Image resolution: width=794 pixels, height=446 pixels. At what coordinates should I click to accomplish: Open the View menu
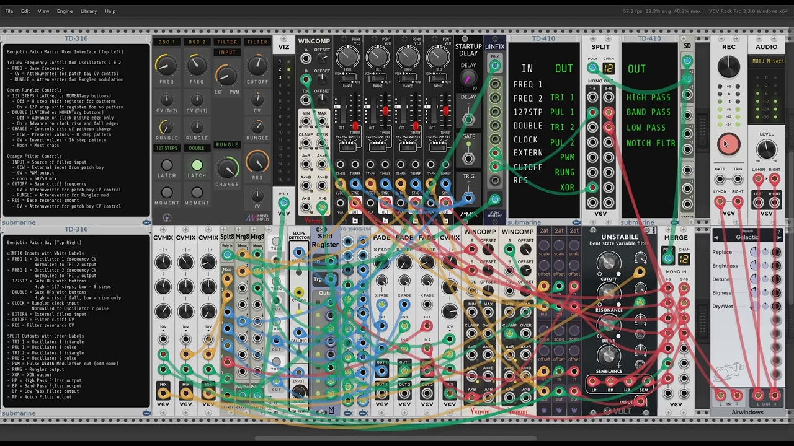pyautogui.click(x=43, y=11)
